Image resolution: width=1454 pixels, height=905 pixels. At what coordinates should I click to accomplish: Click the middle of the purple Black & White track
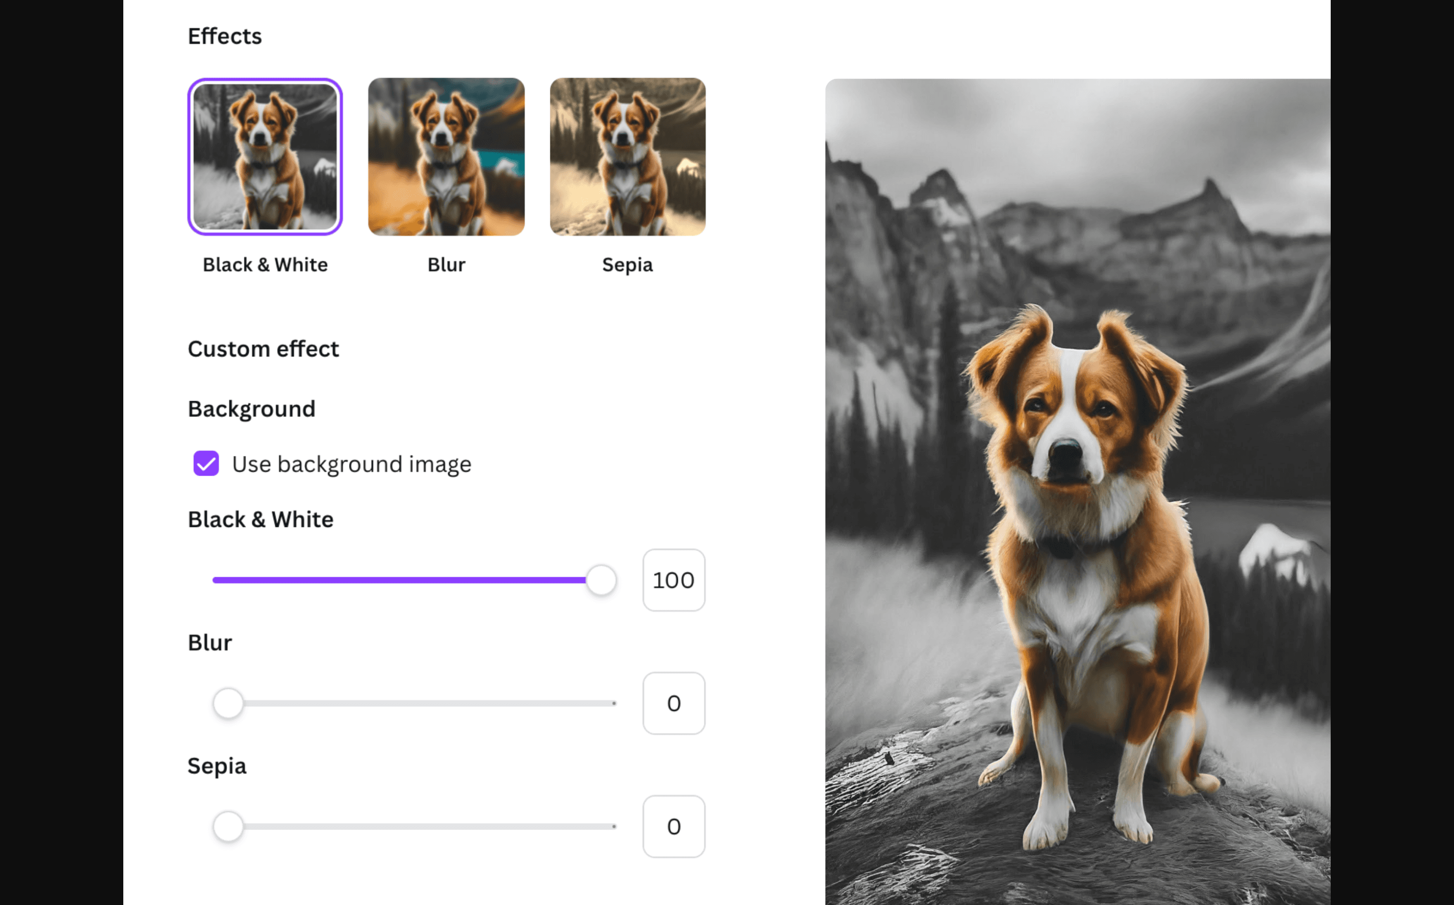point(400,580)
